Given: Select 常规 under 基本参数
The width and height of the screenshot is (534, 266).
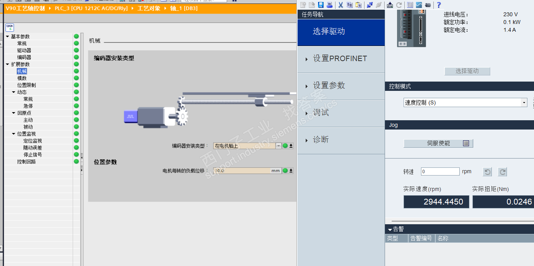Looking at the screenshot, I should (22, 43).
